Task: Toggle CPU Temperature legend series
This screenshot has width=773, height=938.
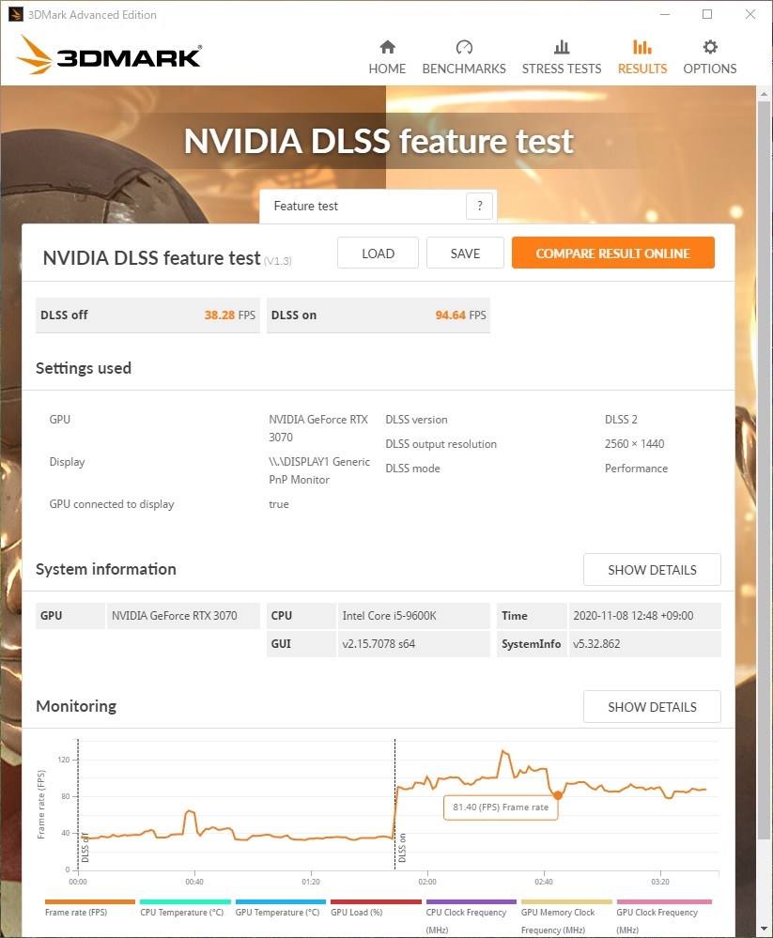Action: (182, 912)
